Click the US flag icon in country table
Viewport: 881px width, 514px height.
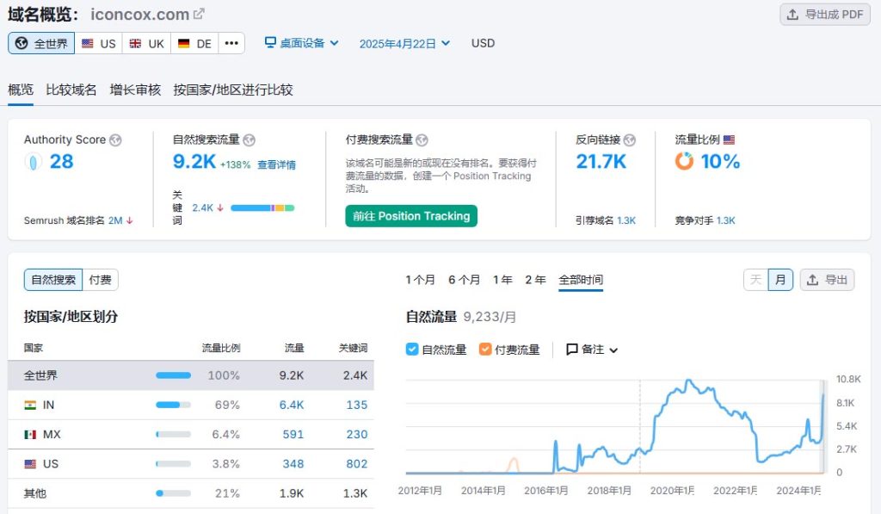tap(30, 464)
